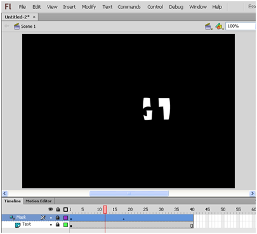
Task: Toggle visibility dot of Mask layer
Action: [x=51, y=218]
